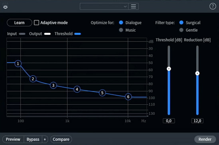Screen dimensions: 219x145
Task: Click the 'Reduction [dB]' heading
Action: [x=197, y=40]
